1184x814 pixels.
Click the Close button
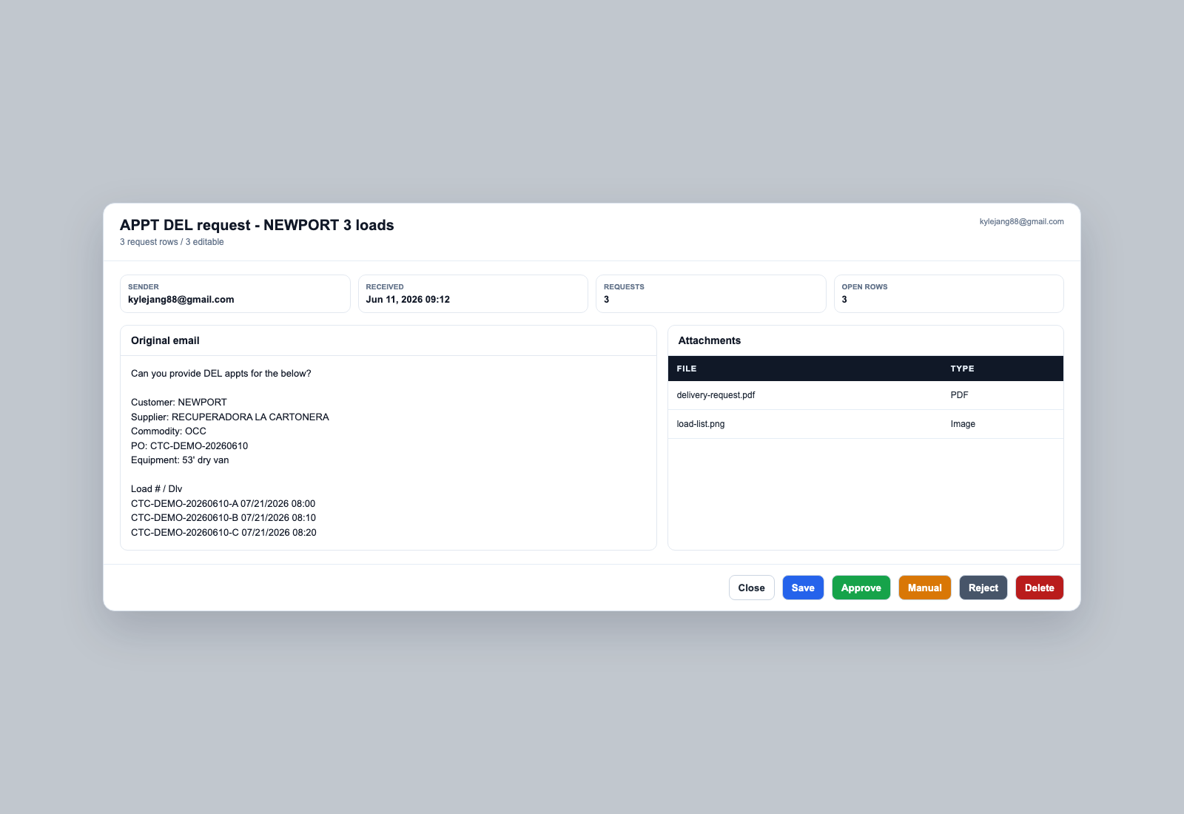[751, 588]
